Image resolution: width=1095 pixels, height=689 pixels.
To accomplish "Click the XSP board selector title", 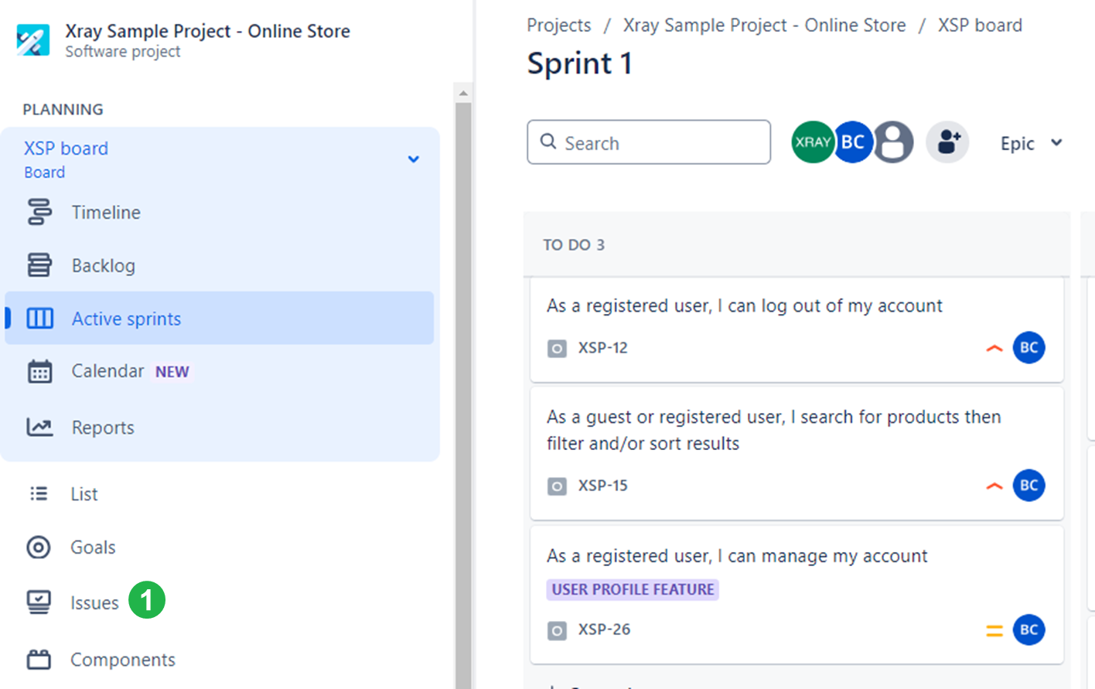I will [66, 148].
